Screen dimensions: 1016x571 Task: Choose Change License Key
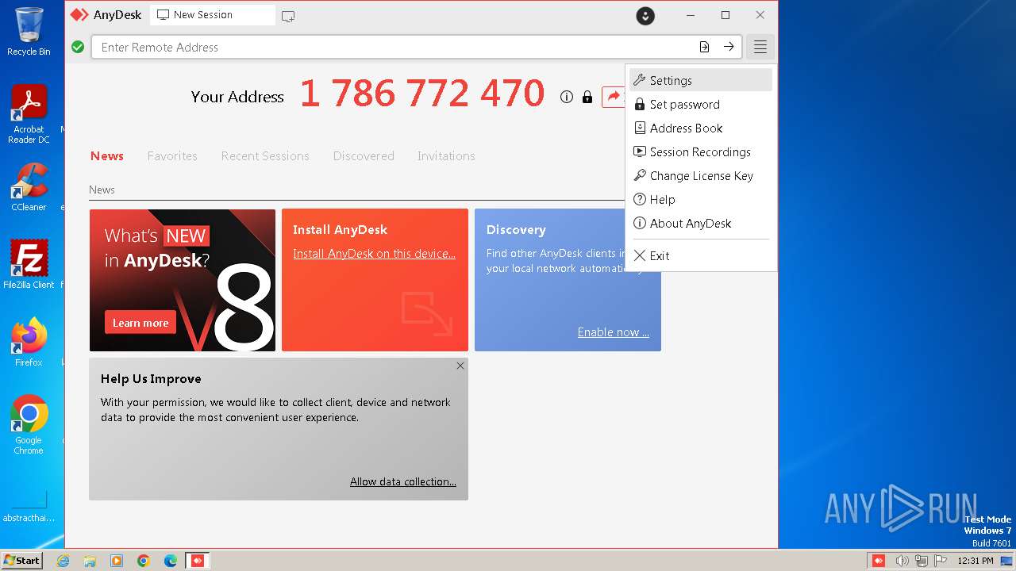click(700, 175)
